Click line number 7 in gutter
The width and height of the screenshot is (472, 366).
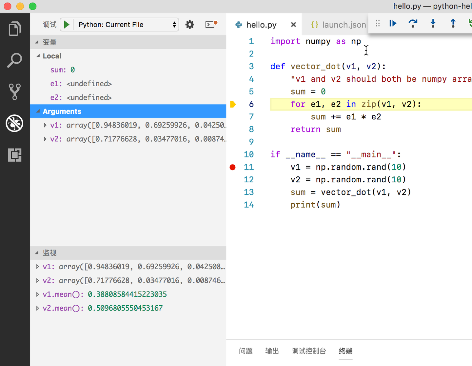pos(251,117)
